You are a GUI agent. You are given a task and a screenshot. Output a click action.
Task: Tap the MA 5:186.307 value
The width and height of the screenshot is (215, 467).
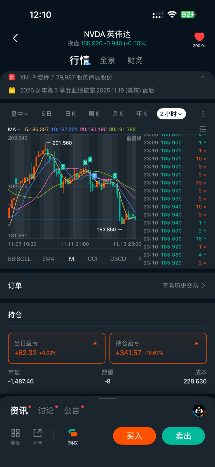coord(37,129)
